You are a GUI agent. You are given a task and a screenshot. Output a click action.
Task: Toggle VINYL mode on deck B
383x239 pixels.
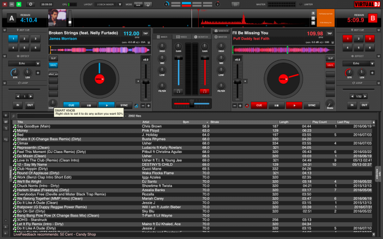pyautogui.click(x=330, y=65)
